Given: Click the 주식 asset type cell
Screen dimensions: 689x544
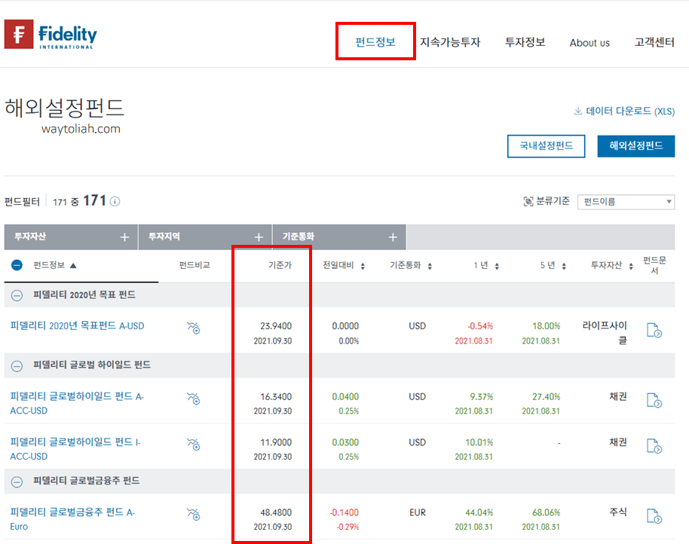Looking at the screenshot, I should (x=618, y=512).
